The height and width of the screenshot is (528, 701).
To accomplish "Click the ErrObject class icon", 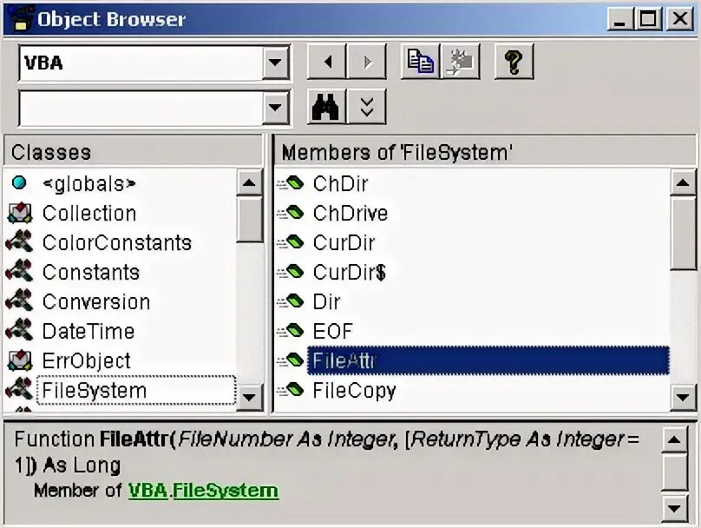I will point(20,360).
